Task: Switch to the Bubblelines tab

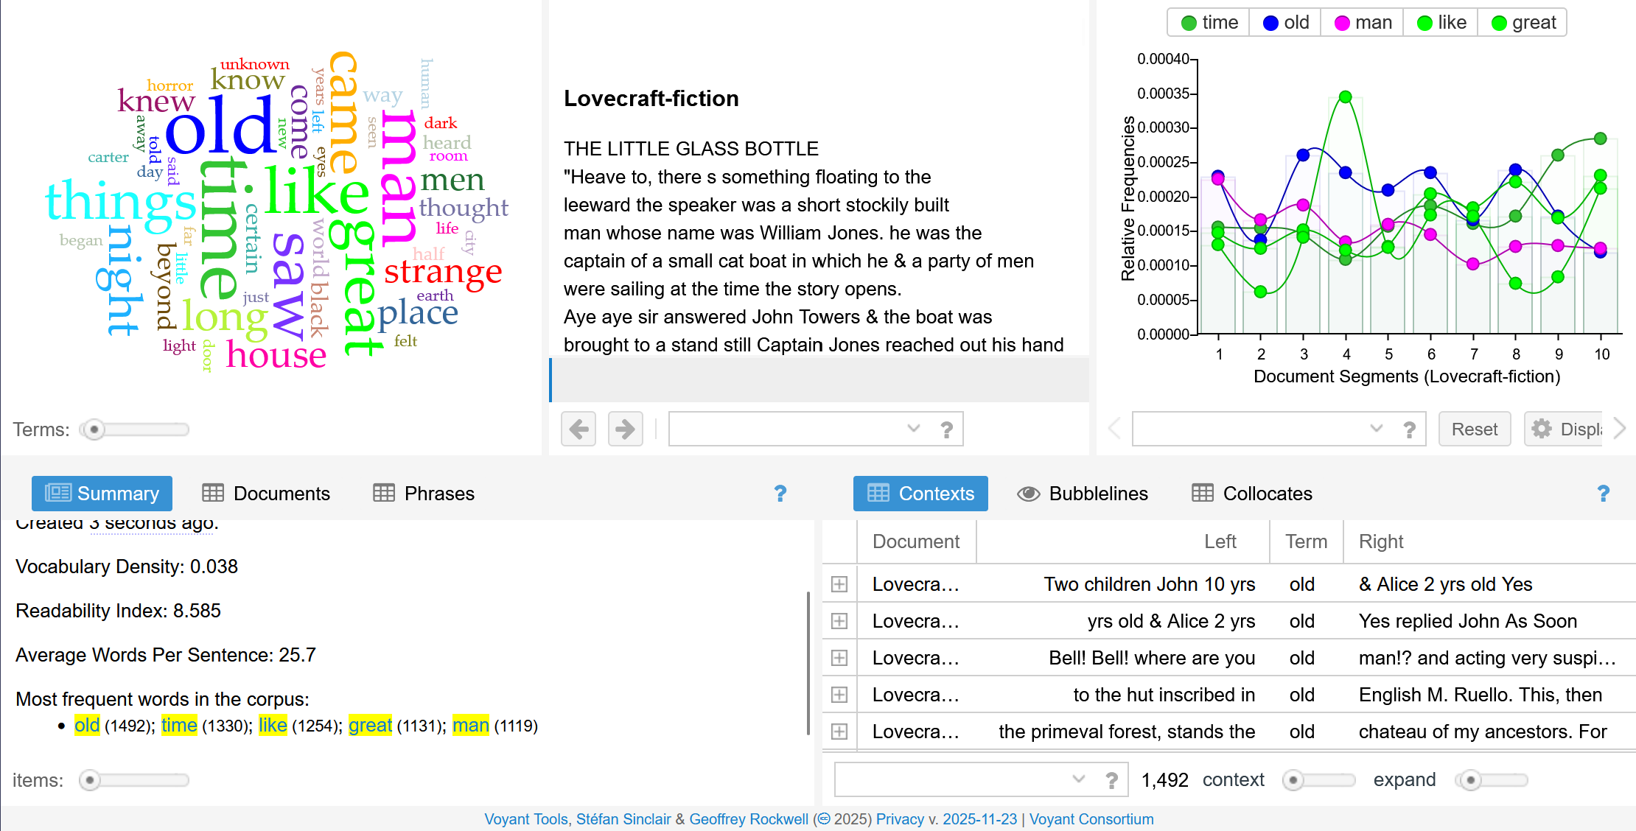Action: click(x=1083, y=494)
